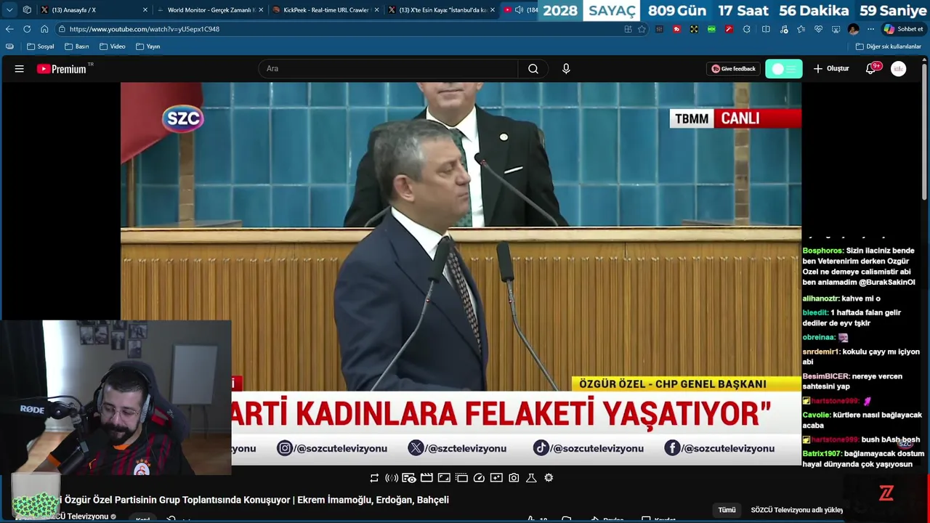Open browser settings three-dots menu

[870, 29]
